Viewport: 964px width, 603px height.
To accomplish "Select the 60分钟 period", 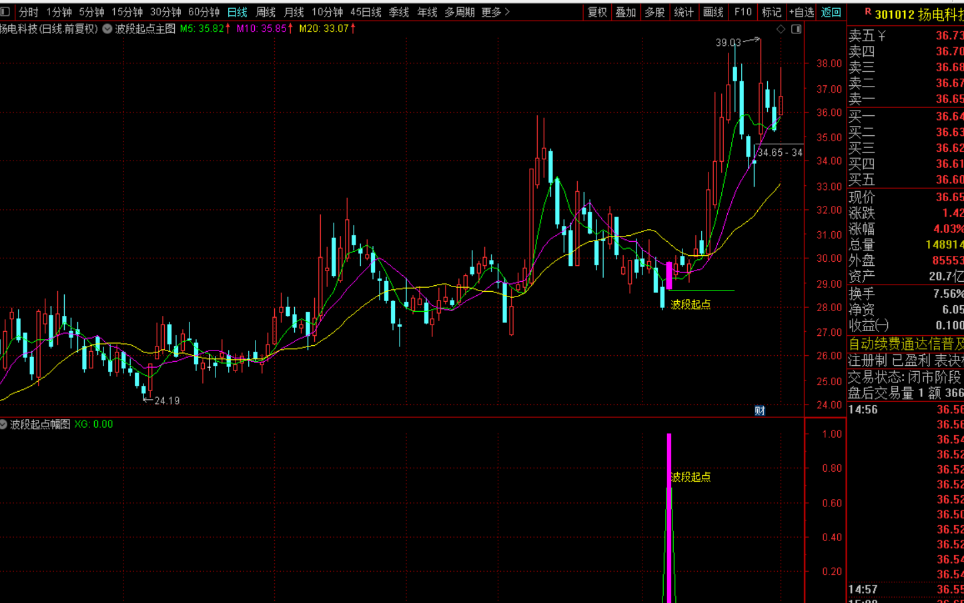I will [x=203, y=12].
